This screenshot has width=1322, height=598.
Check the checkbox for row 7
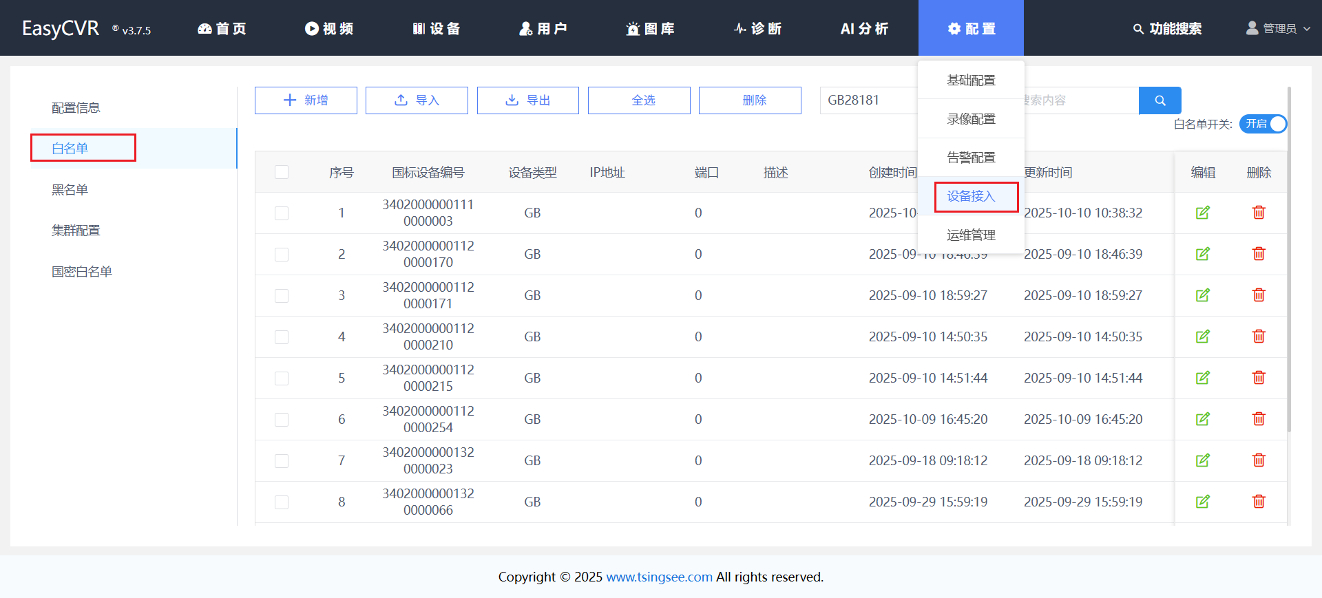coord(282,461)
